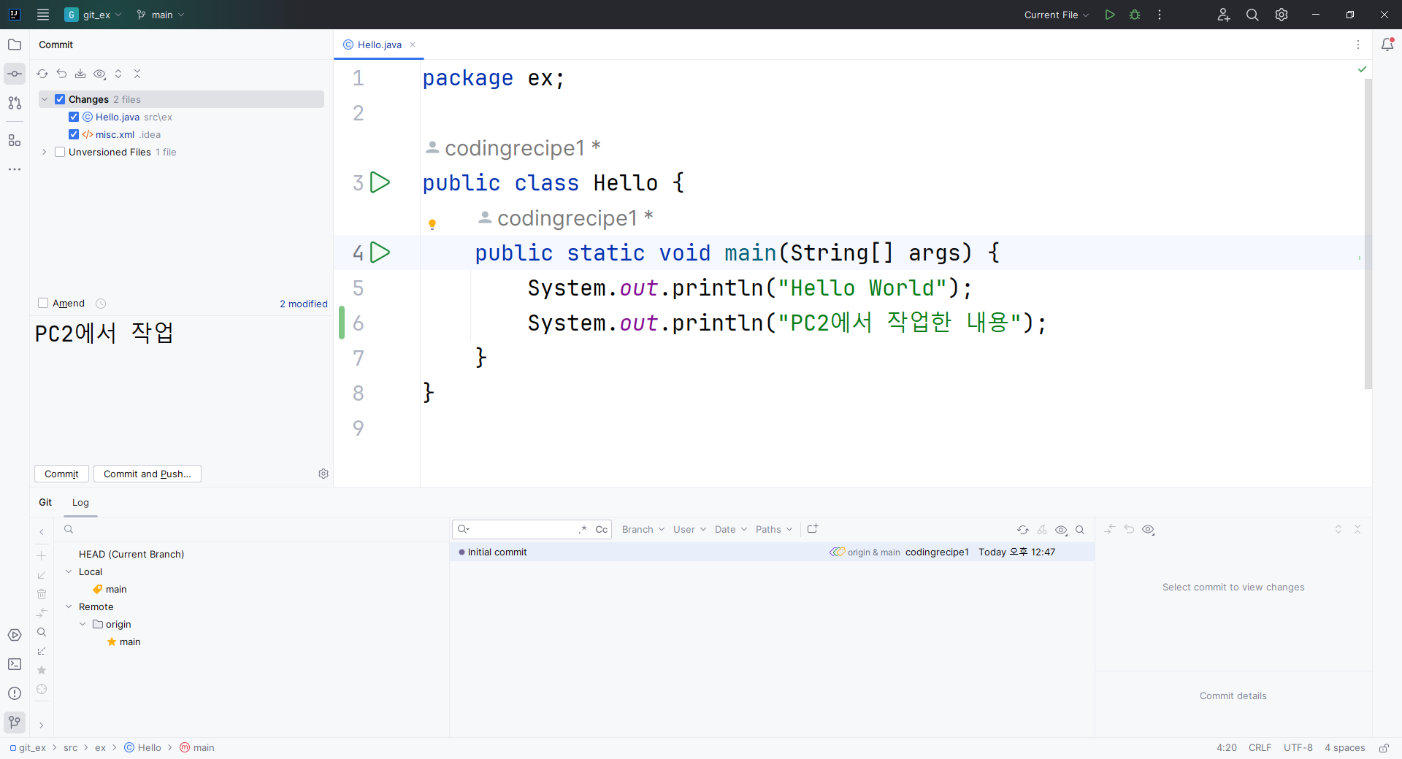This screenshot has height=759, width=1402.
Task: Toggle the Changes group checkbox
Action: click(x=60, y=99)
